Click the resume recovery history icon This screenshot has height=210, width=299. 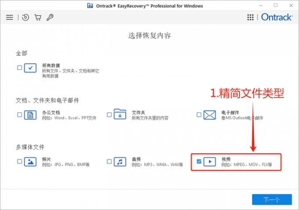coord(26,17)
